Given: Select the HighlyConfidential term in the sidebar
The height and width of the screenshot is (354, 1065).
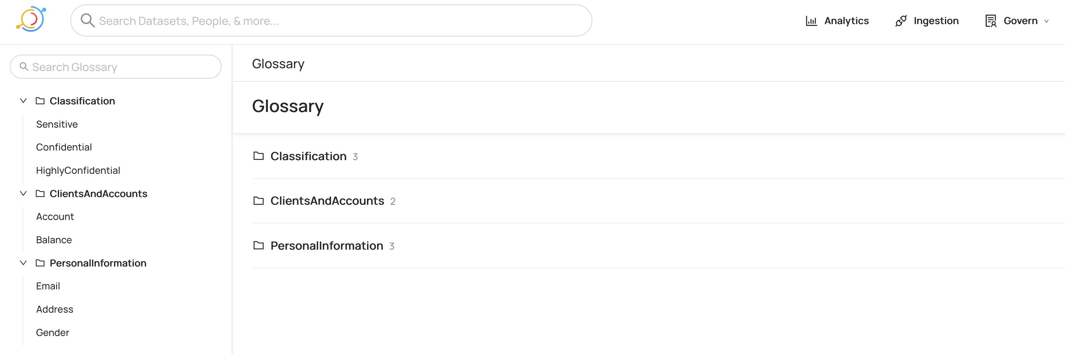Looking at the screenshot, I should [x=78, y=170].
